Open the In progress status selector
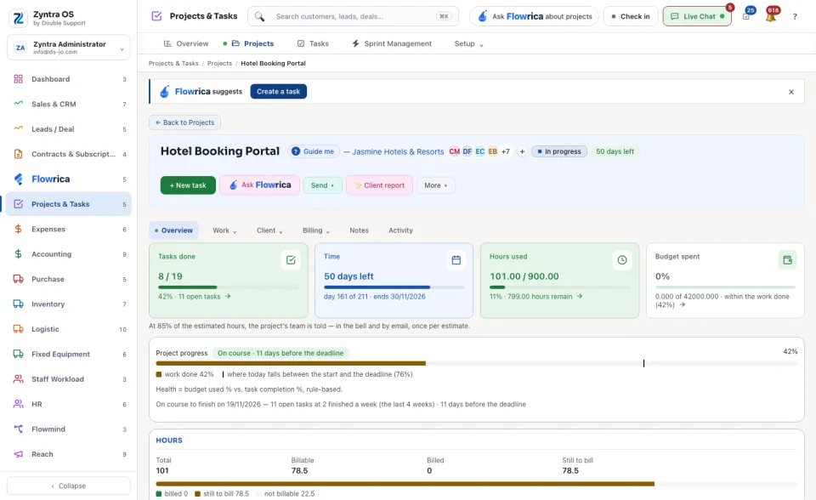Screen dimensions: 816x500 coord(559,151)
